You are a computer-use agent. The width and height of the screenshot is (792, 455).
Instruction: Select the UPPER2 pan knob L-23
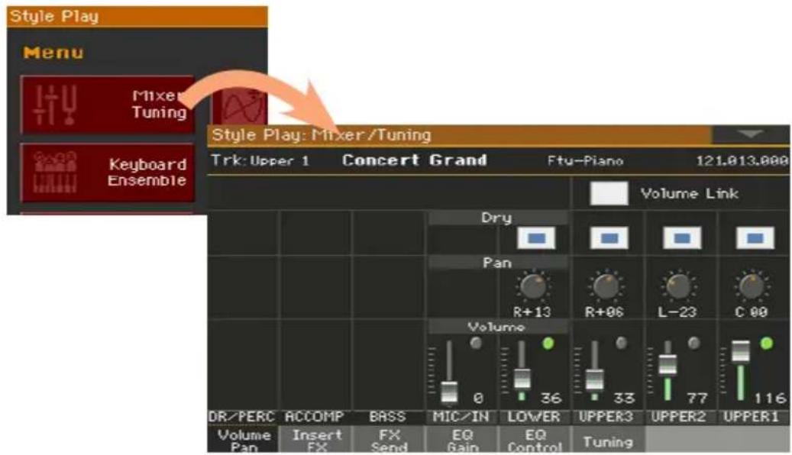coord(678,286)
